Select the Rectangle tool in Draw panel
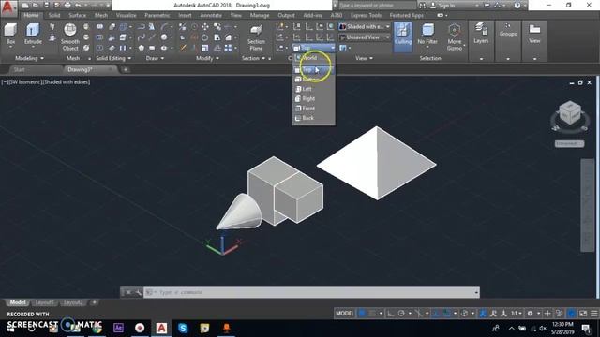This screenshot has height=337, width=600. click(152, 48)
